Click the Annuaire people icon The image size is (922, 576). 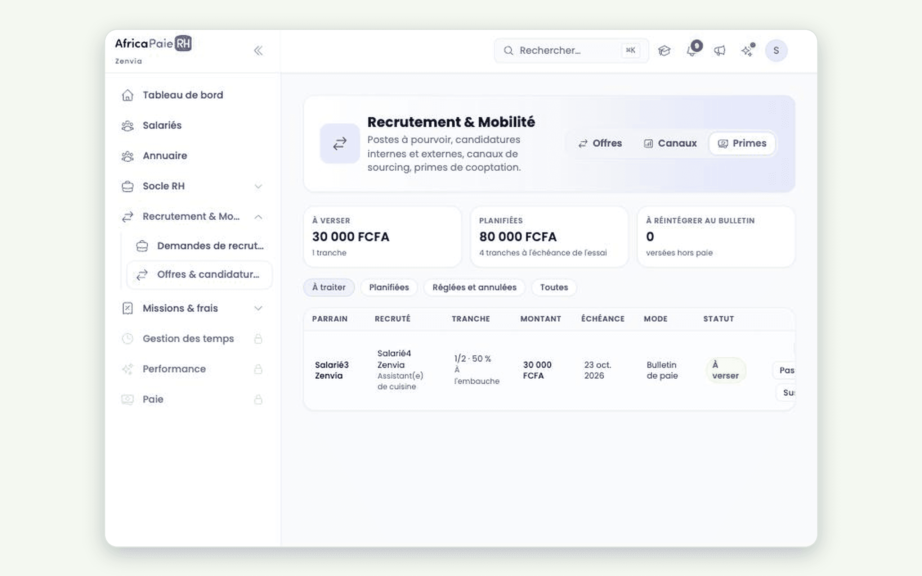click(x=127, y=156)
